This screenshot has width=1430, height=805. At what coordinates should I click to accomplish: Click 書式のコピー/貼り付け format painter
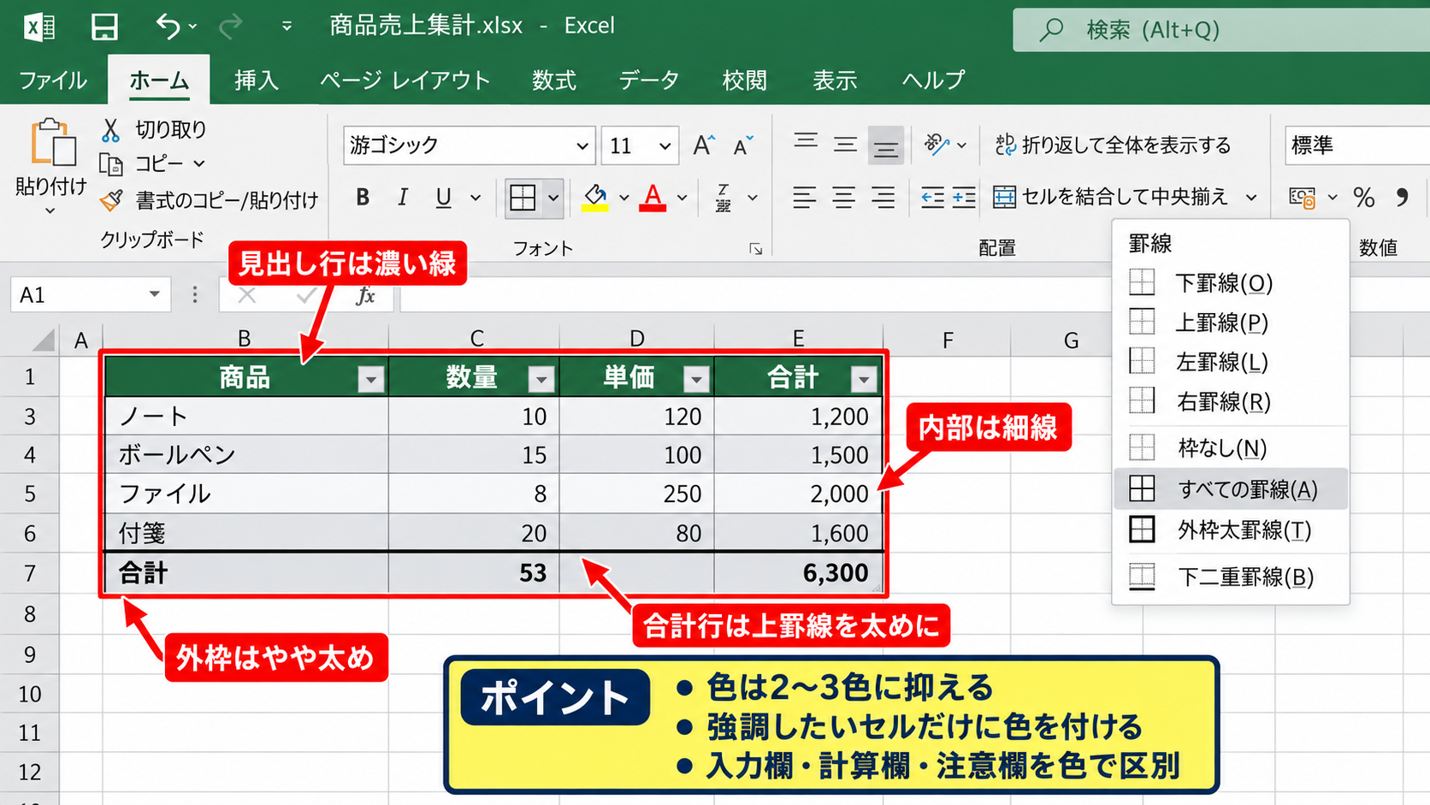click(x=210, y=200)
